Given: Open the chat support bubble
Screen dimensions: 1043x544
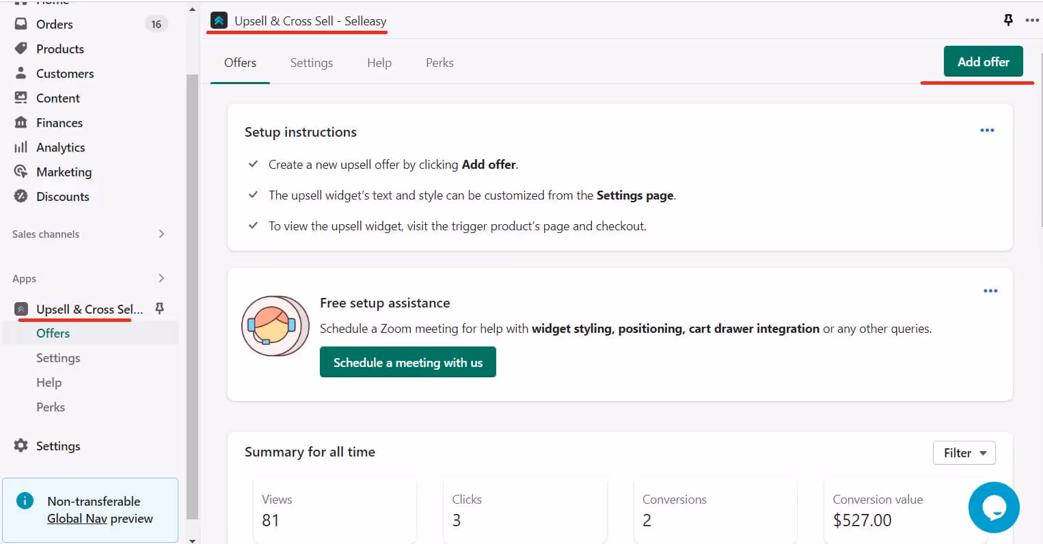Looking at the screenshot, I should (994, 507).
